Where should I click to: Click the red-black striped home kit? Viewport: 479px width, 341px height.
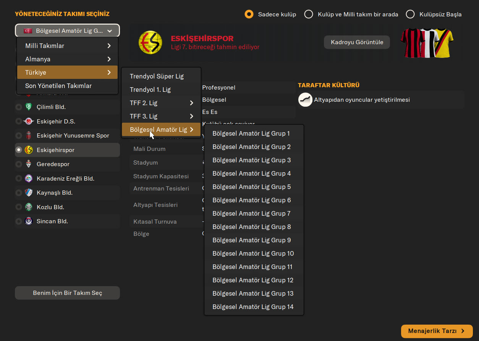coord(412,42)
